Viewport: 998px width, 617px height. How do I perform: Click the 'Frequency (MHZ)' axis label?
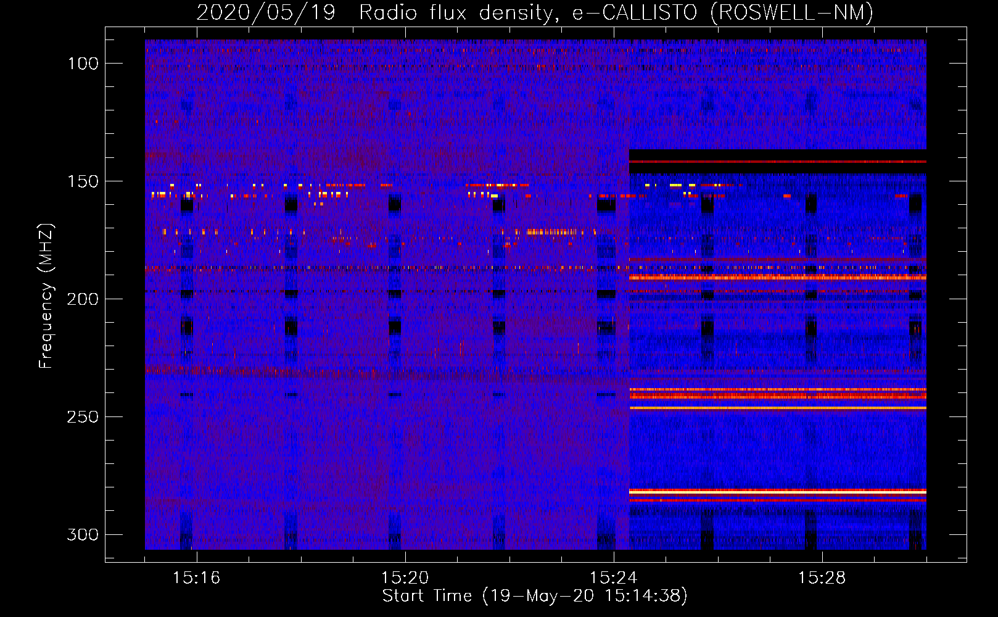[x=46, y=296]
